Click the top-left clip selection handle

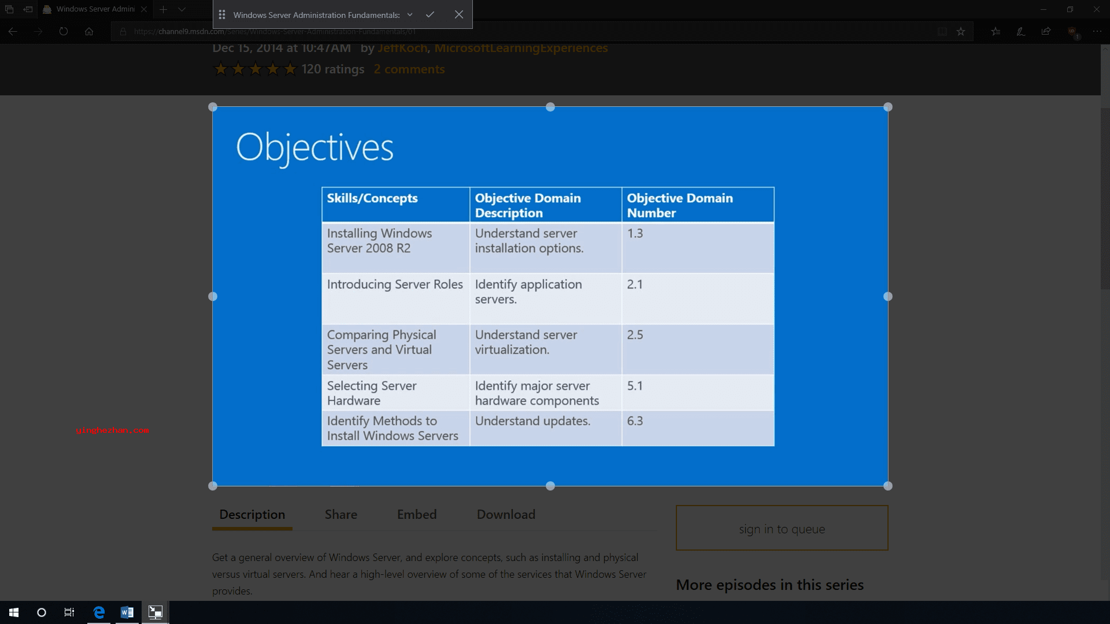pos(213,107)
